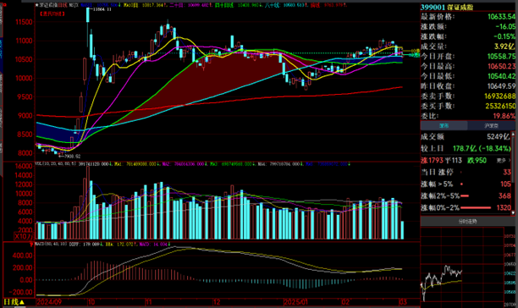This screenshot has height=308, width=518.
Task: Click the VOL indicator parameters label
Action: click(56, 164)
